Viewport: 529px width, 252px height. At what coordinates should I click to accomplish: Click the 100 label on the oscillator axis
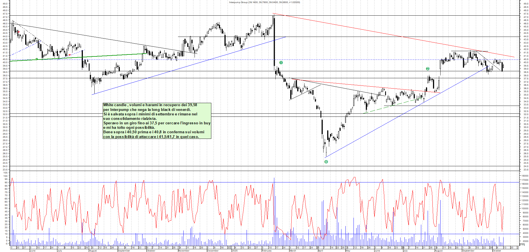click(x=5, y=173)
